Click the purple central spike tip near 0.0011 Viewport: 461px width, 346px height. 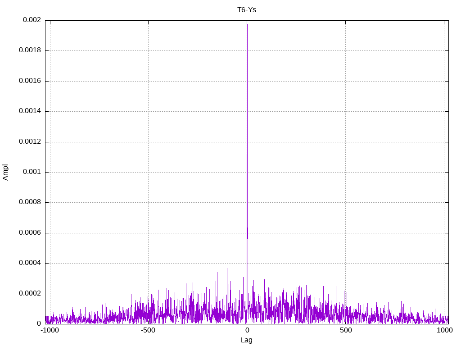247,155
